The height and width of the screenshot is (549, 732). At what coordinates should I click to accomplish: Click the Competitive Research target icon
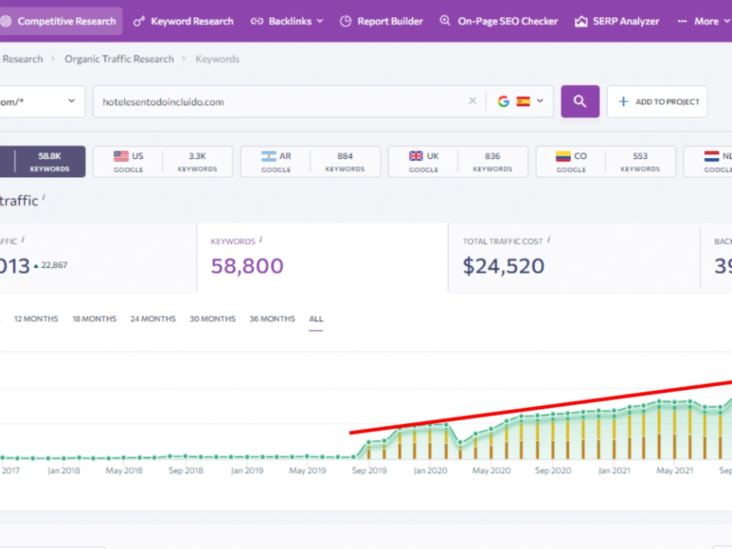[6, 21]
